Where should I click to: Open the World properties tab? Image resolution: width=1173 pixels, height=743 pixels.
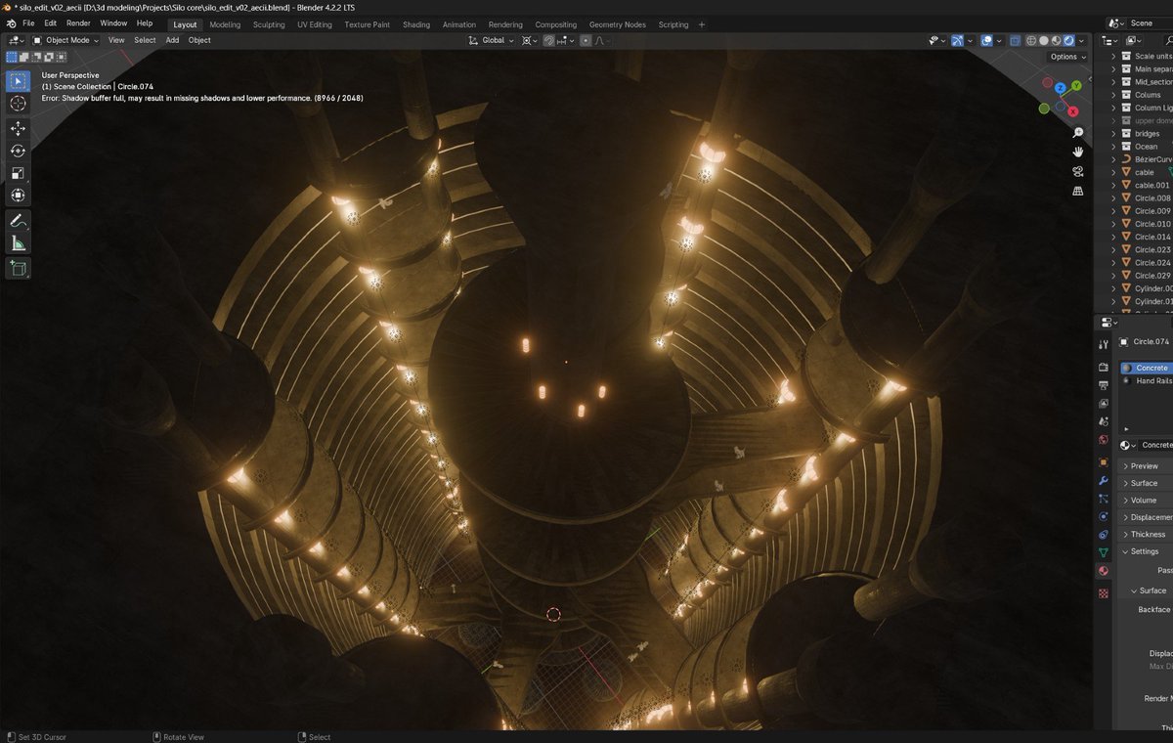click(1104, 440)
